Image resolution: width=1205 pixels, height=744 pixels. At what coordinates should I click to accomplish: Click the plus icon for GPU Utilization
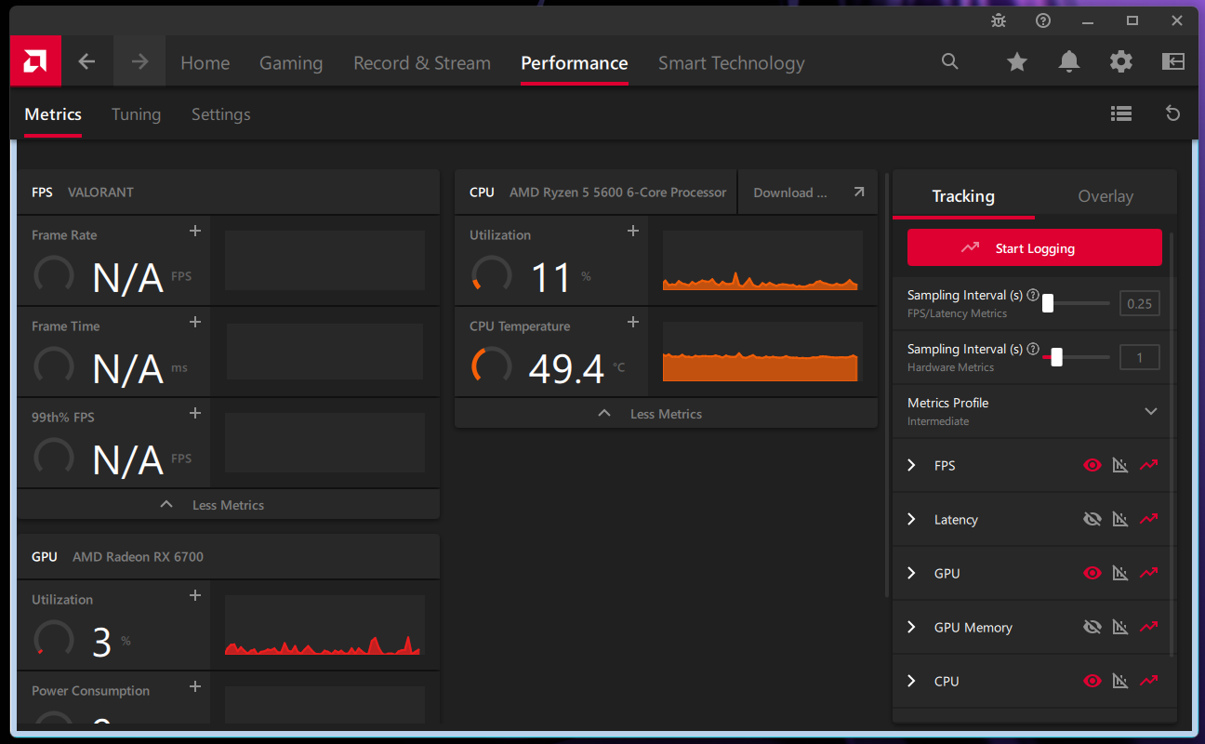(195, 595)
